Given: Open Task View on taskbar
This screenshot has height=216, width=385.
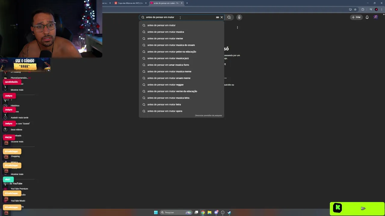Looking at the screenshot, I should click(x=196, y=212).
